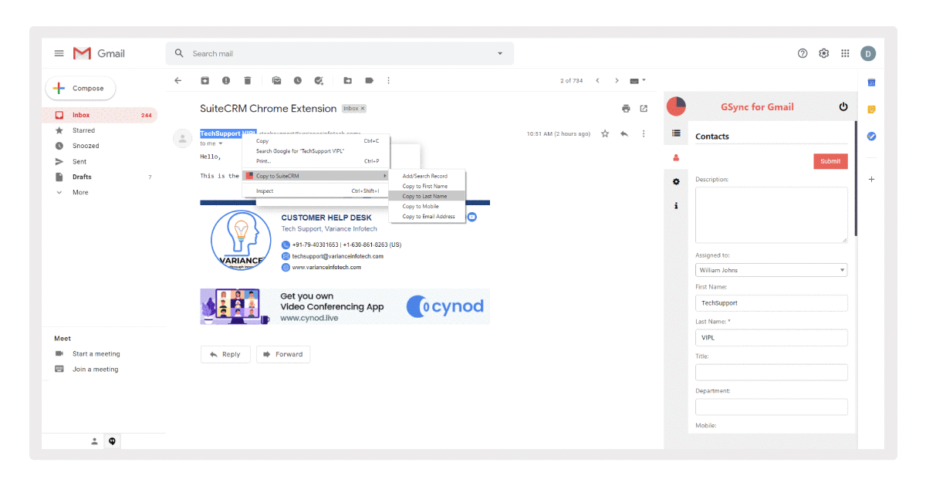Reply using the arrow icon beside timestamp
Screen dimensions: 926x486
tap(624, 133)
